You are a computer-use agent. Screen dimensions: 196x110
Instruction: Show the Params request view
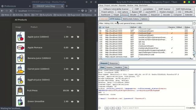[109, 67]
